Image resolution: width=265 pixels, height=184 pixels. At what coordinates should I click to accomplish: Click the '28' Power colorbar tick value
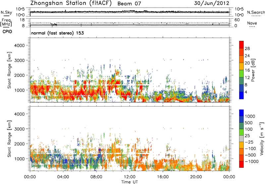247,48
